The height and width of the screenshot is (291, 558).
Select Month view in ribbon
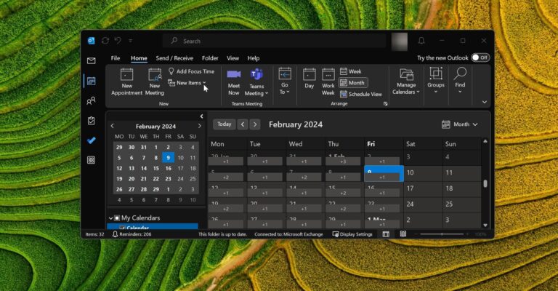tap(352, 83)
